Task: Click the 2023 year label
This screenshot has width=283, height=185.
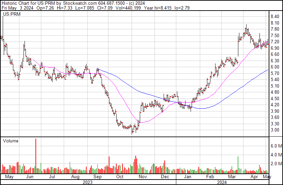Action: pos(88,182)
